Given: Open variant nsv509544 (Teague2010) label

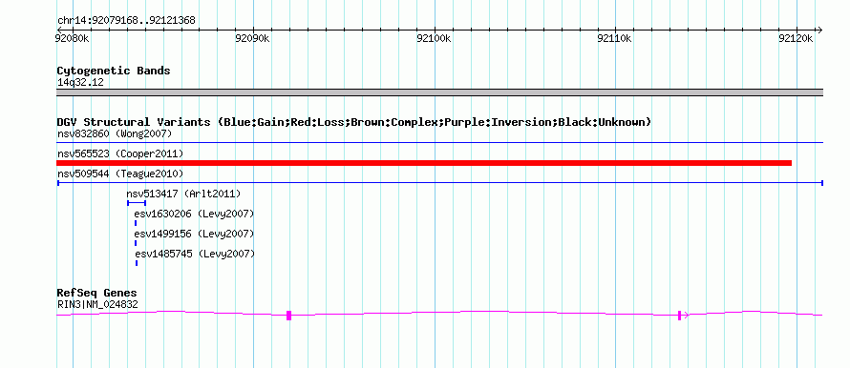Looking at the screenshot, I should pos(120,174).
